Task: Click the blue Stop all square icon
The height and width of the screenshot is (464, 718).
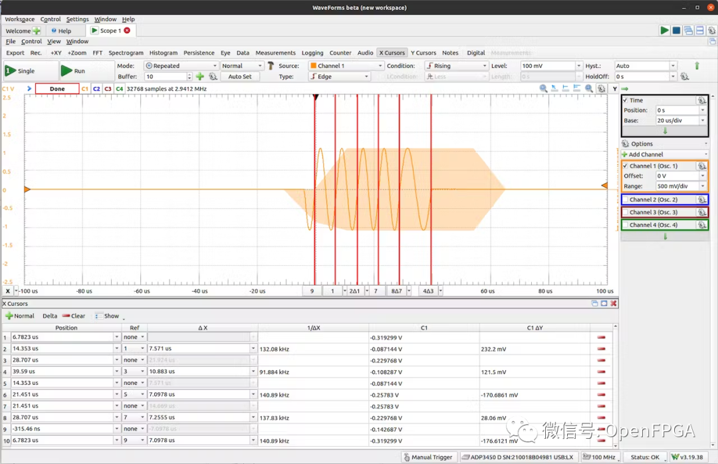Action: tap(676, 31)
